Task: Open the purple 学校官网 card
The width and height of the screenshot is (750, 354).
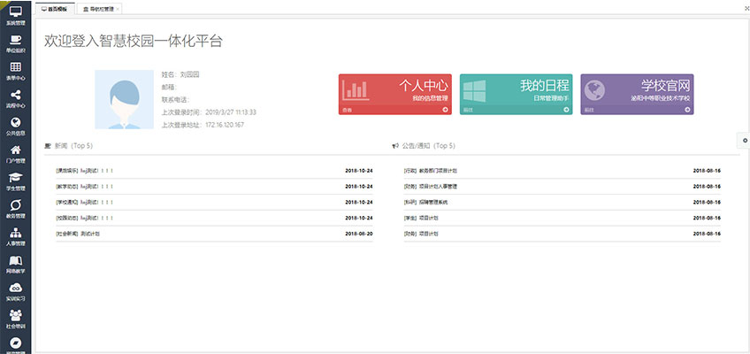Action: click(637, 94)
